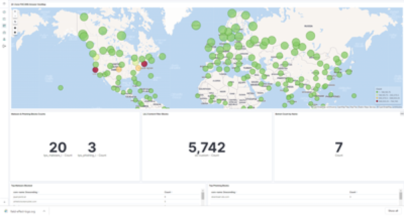Click the phishing table scrollbar
The image size is (404, 216).
[x=401, y=196]
